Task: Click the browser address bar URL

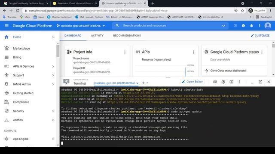Action: point(98,11)
